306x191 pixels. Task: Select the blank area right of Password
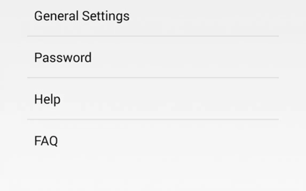pyautogui.click(x=185, y=57)
